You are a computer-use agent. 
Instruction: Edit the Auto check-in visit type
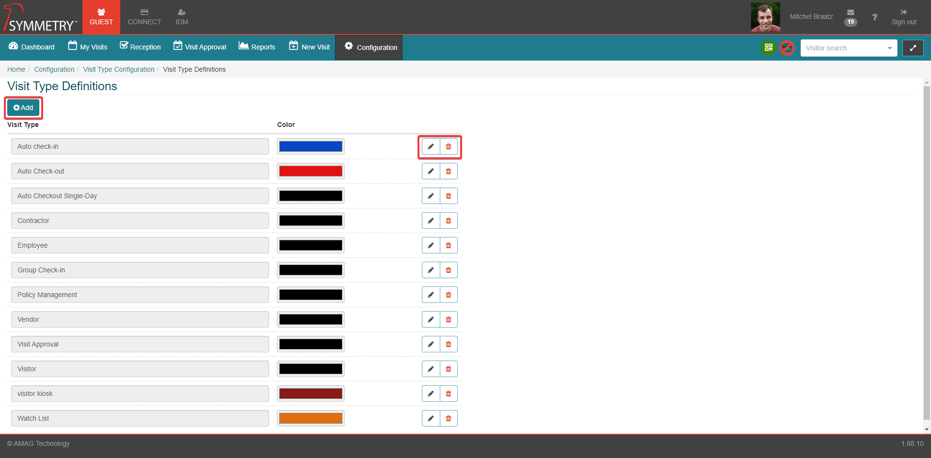pos(431,146)
